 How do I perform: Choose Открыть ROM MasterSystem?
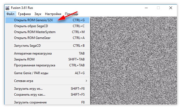click(47, 32)
